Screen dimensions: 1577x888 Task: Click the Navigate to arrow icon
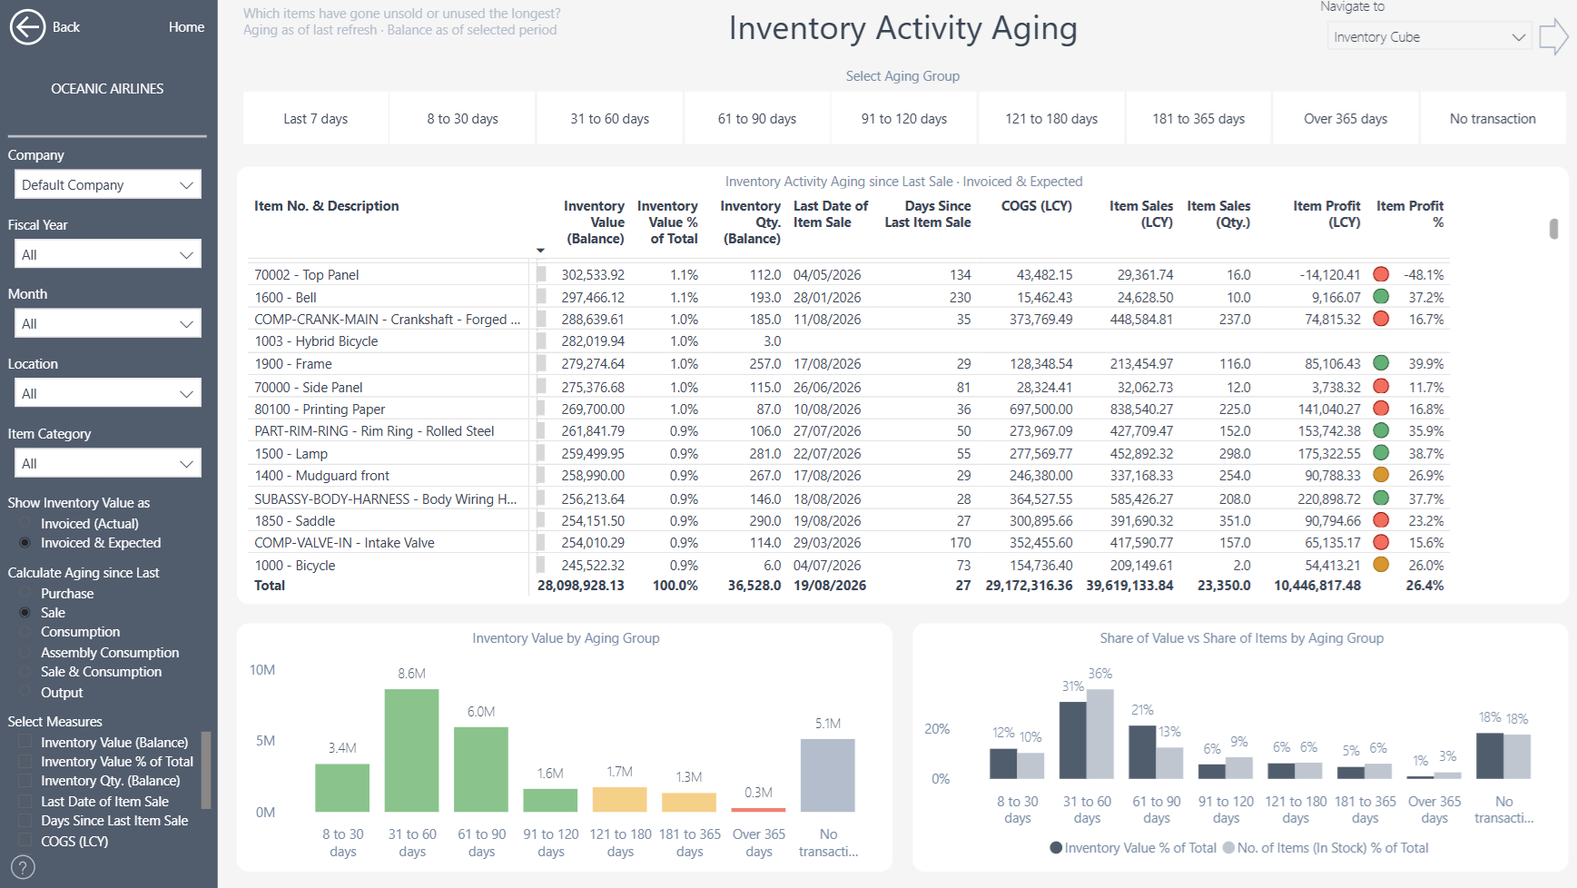pos(1553,37)
